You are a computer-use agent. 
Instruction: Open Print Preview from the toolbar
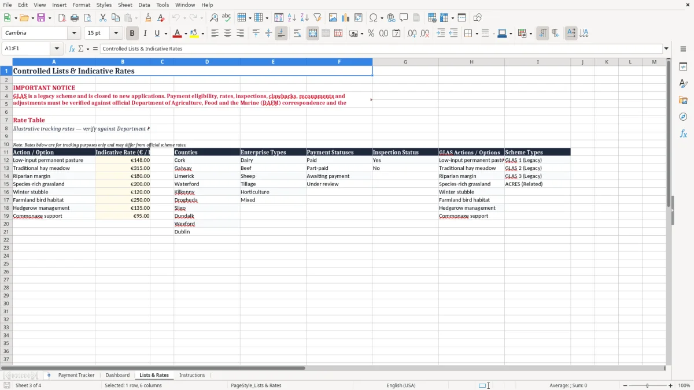tap(87, 18)
